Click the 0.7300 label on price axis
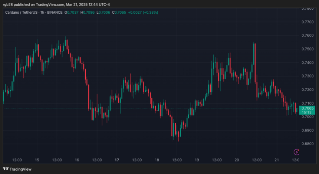 [x=307, y=76]
